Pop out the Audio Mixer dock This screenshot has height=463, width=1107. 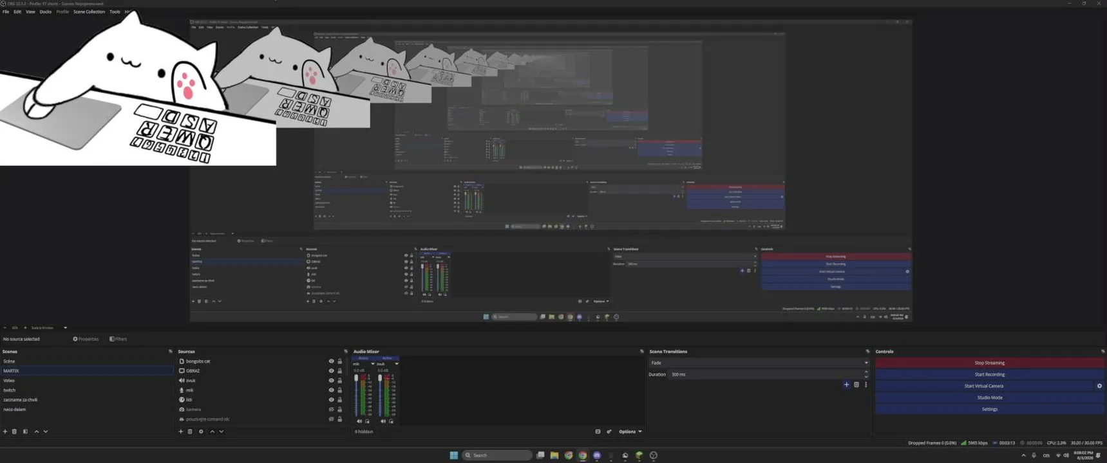641,352
